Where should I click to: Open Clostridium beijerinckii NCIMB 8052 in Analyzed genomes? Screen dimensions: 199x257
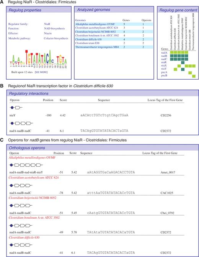tap(96, 32)
